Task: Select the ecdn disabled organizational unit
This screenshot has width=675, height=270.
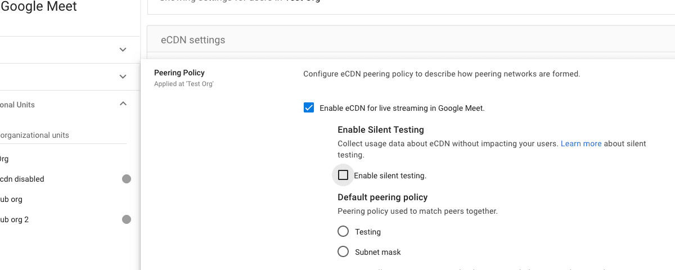Action: coord(22,179)
